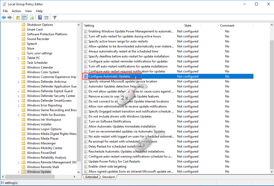Click the Windows Update folder icon in tree
This screenshot has height=186, width=274.
23,172
